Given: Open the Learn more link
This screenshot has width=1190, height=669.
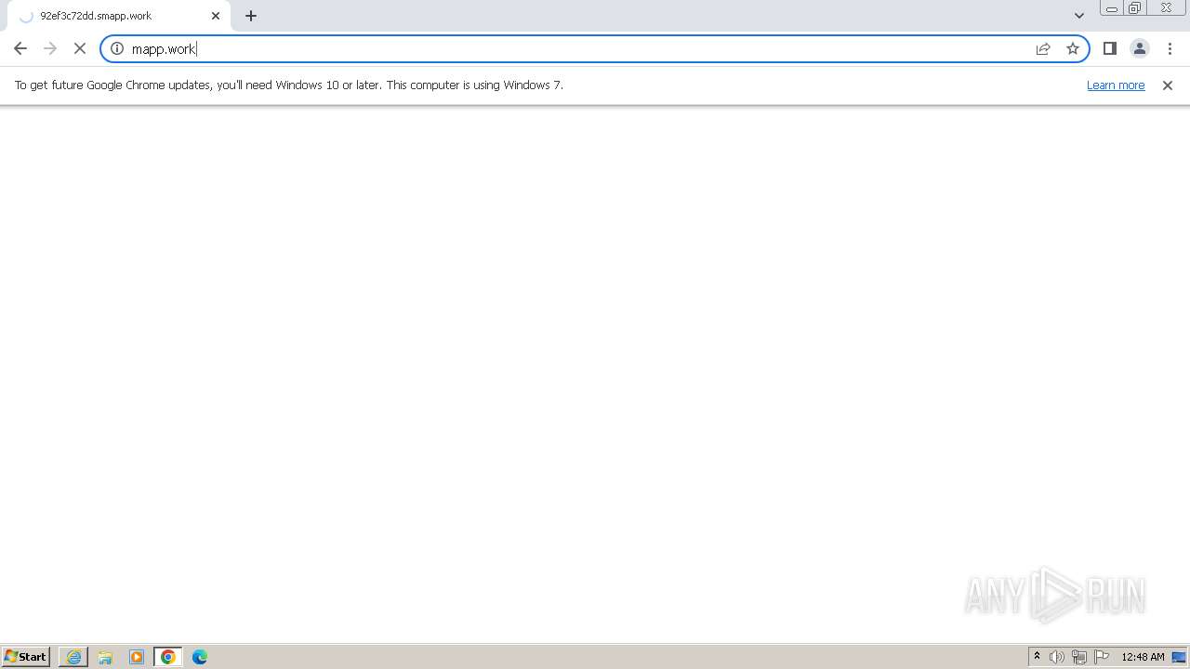Looking at the screenshot, I should click(1116, 85).
